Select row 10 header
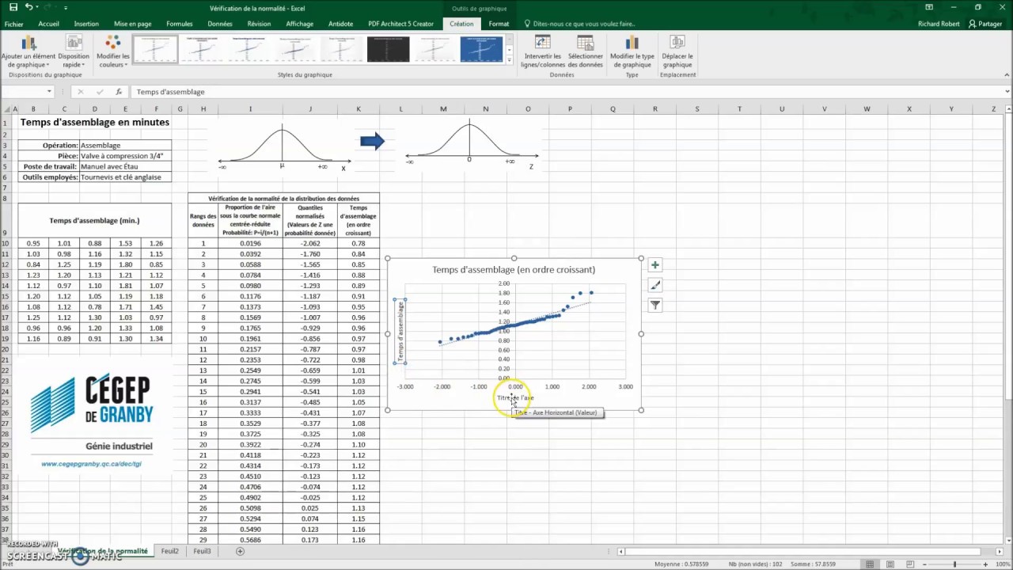Viewport: 1013px width, 570px height. coord(5,243)
